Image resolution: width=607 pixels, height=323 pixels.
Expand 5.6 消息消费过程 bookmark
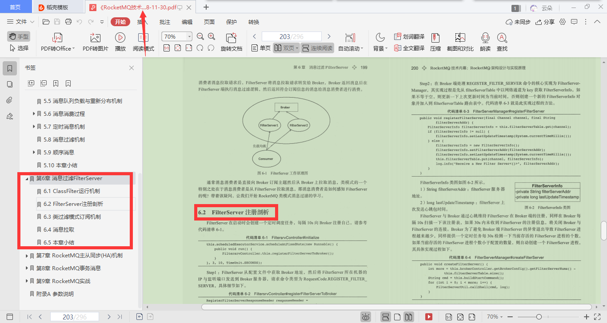34,114
